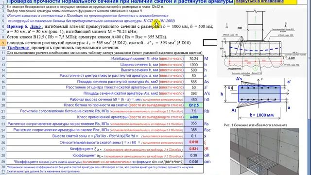The image size is (311, 175).
Task: Select the section width cell with 1000
Action: point(193,65)
